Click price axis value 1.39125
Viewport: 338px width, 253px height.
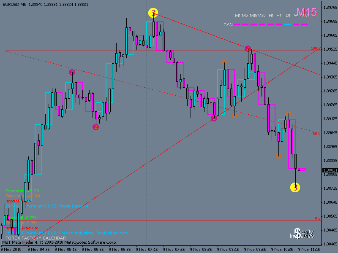[x=330, y=119]
